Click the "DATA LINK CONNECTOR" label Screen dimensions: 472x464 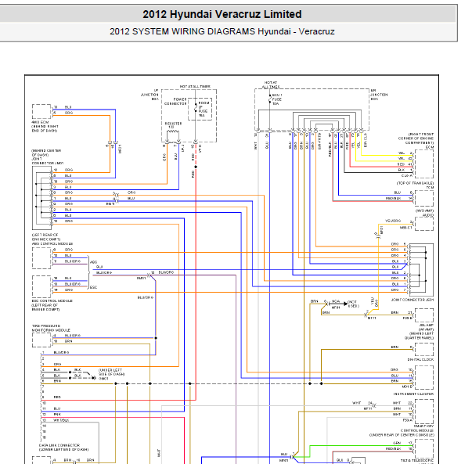[x=59, y=445]
